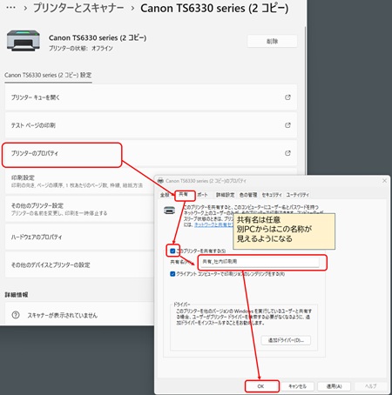Click the Canon printer icon at the top
Viewport: 392px width, 395px height.
pyautogui.click(x=24, y=41)
